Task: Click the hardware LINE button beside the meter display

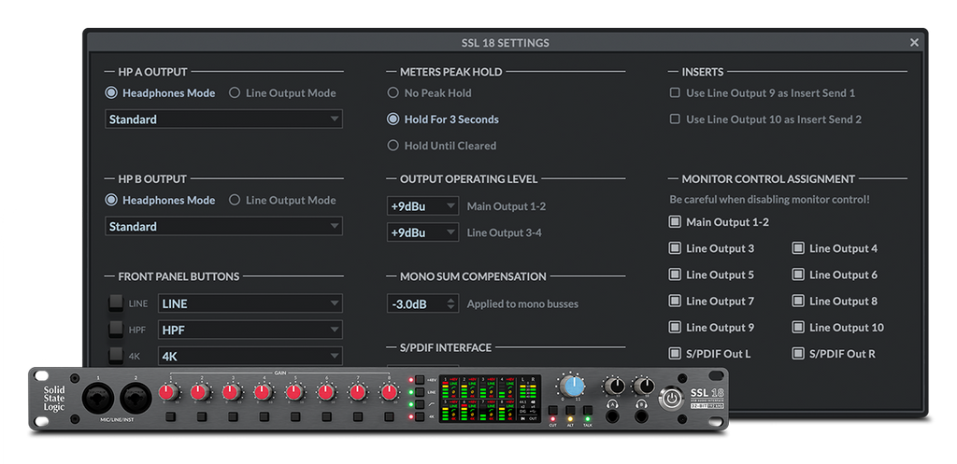Action: click(420, 392)
